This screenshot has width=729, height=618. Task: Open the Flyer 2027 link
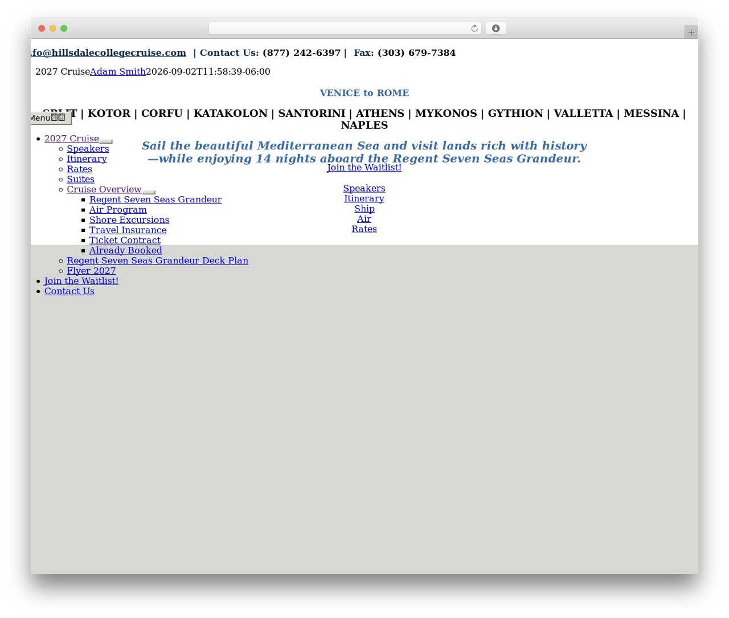click(x=91, y=271)
